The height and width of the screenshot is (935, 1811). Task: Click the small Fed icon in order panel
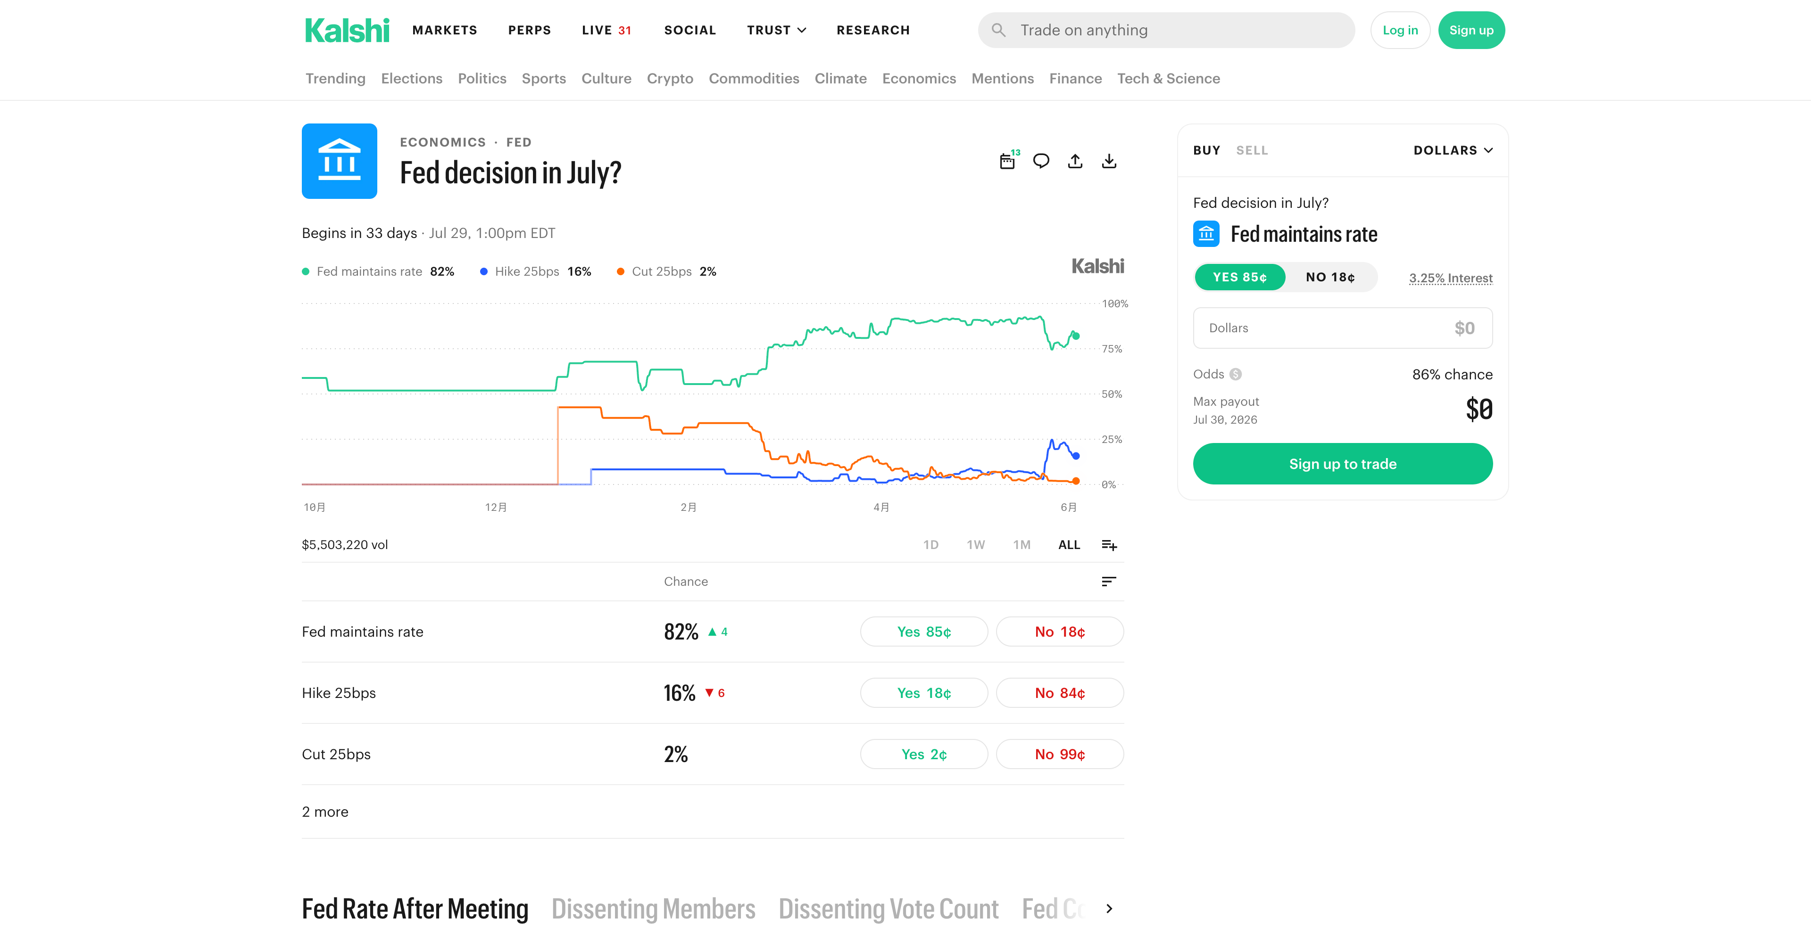[1206, 234]
